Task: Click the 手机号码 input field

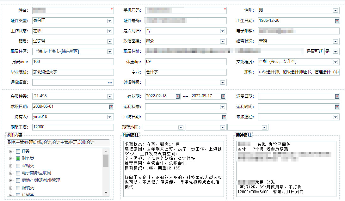Action: pos(186,10)
